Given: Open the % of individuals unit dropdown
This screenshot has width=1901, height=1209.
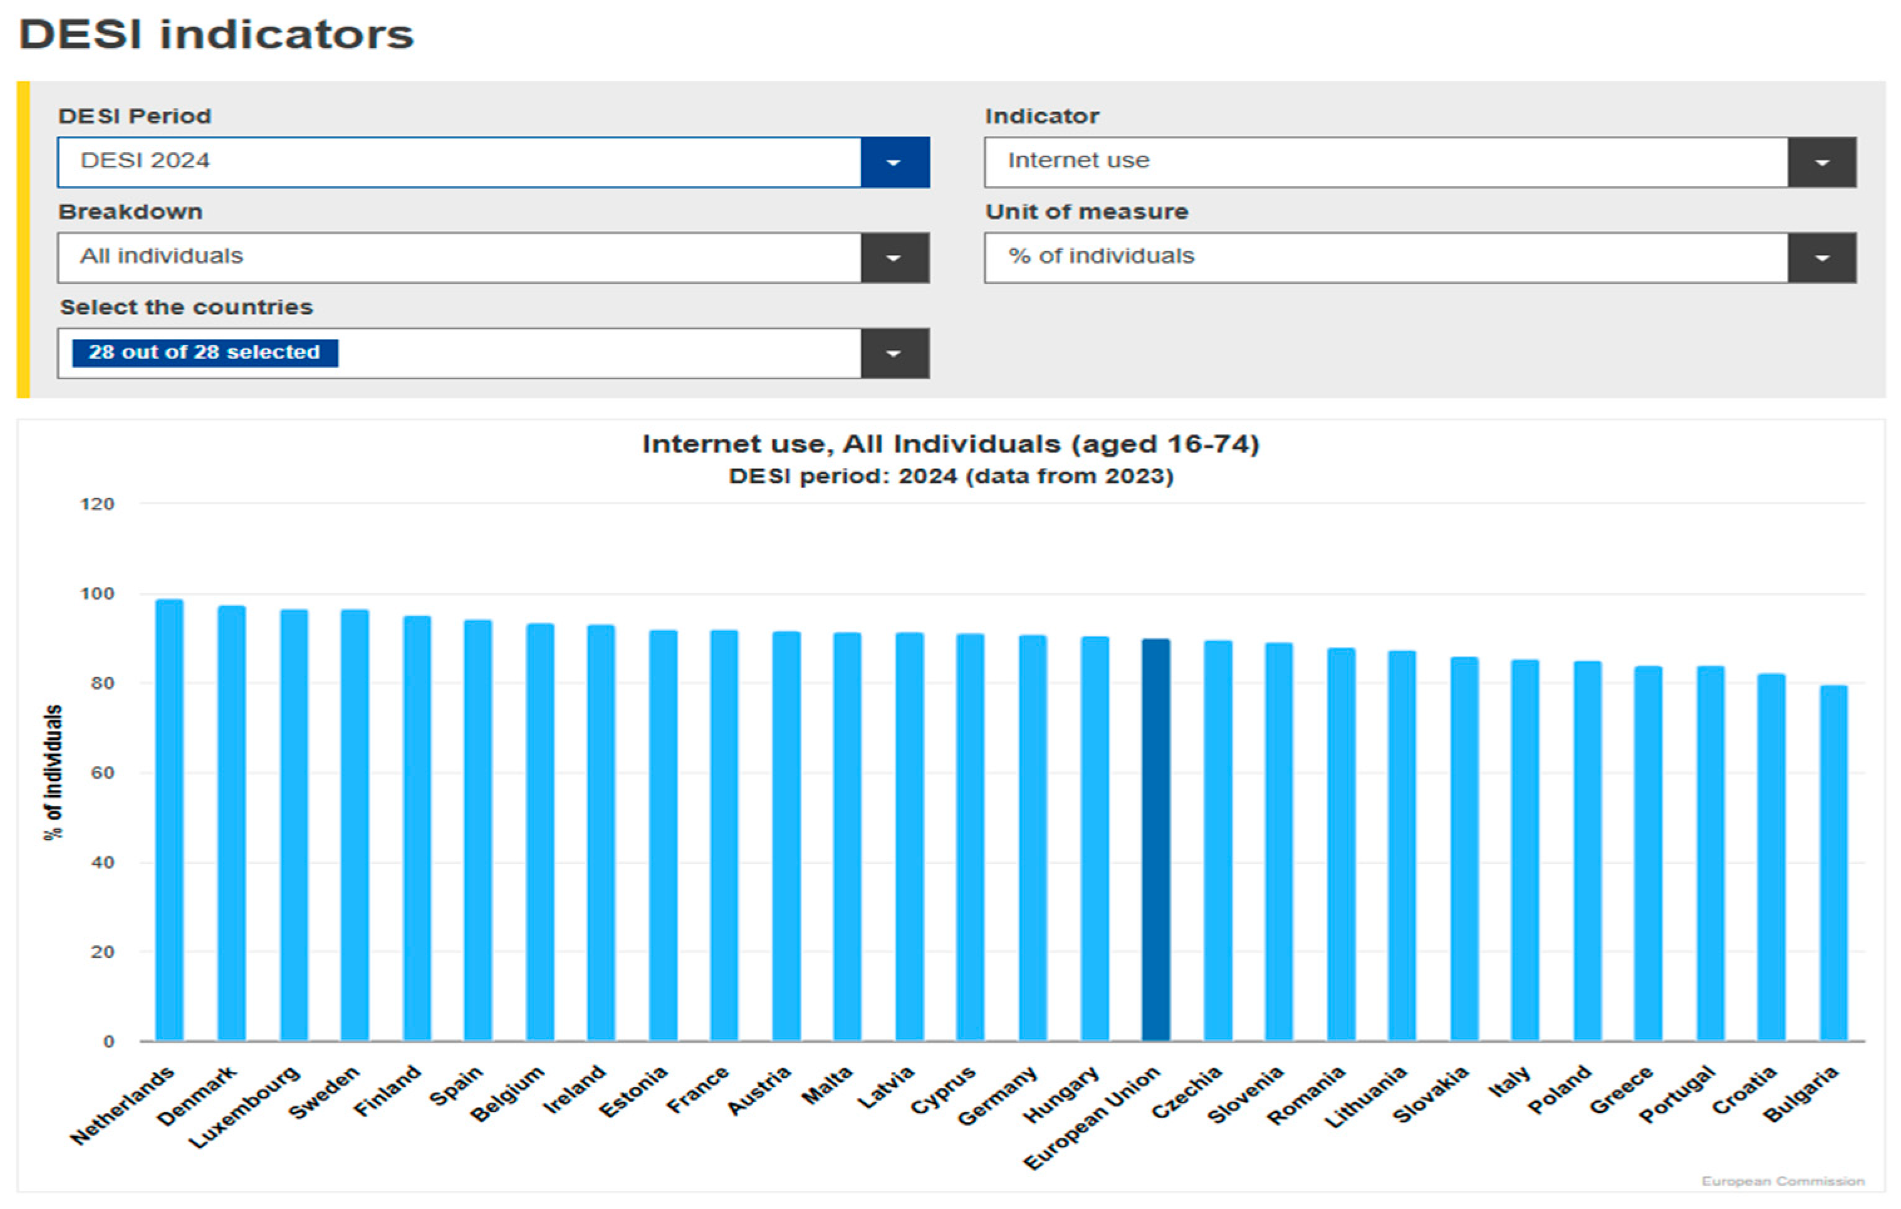Looking at the screenshot, I should point(1385,258).
